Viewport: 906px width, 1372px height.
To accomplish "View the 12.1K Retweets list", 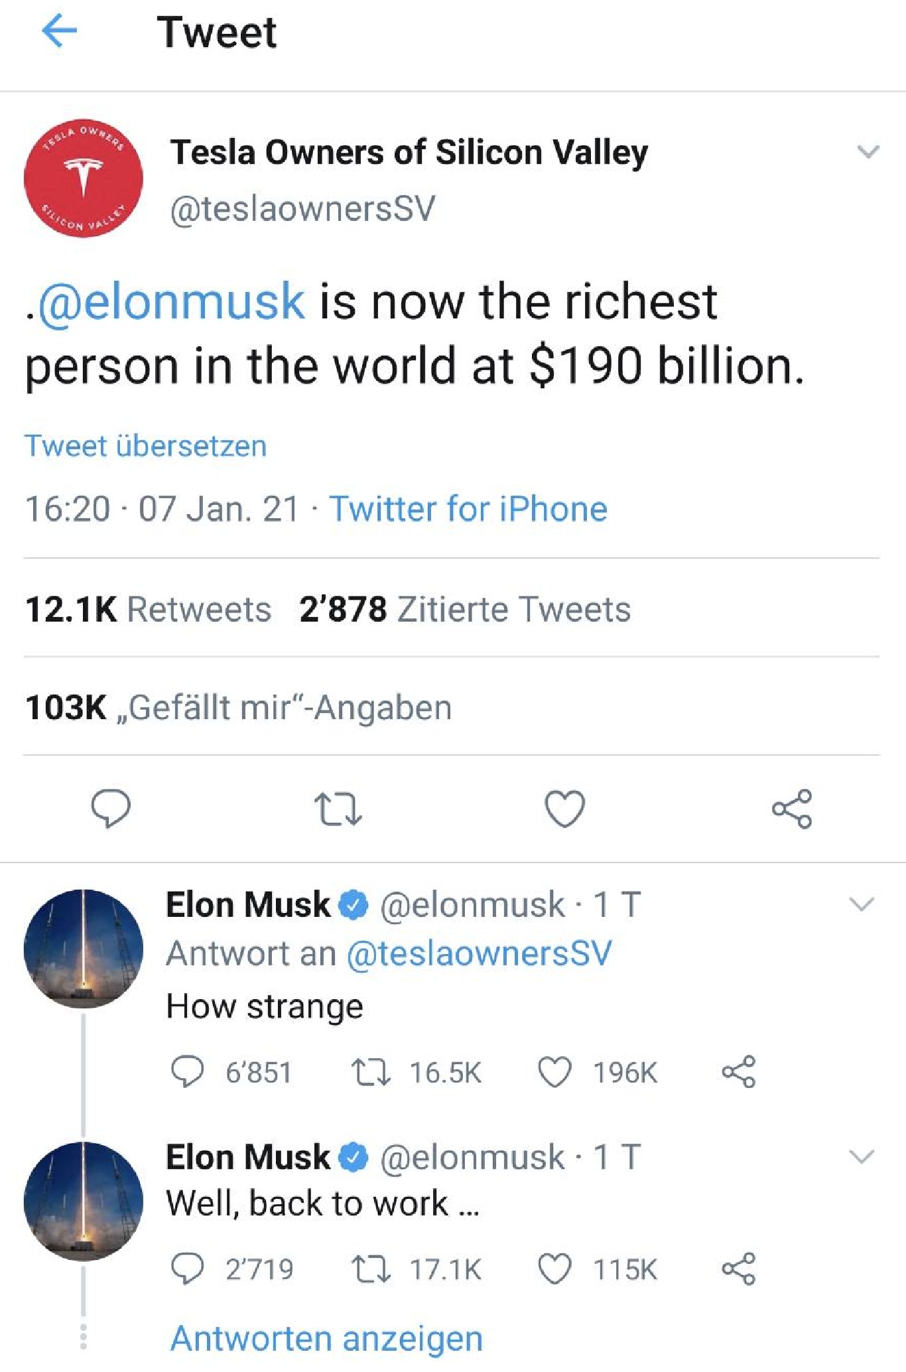I will 148,609.
